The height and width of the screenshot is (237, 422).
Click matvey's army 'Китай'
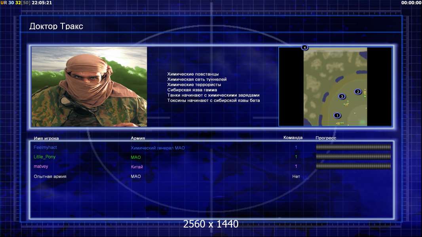tap(137, 167)
